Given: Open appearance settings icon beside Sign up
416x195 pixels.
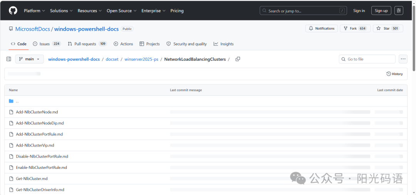Looking at the screenshot, I should [399, 11].
